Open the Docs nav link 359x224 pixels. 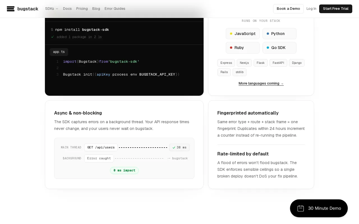pos(67,9)
